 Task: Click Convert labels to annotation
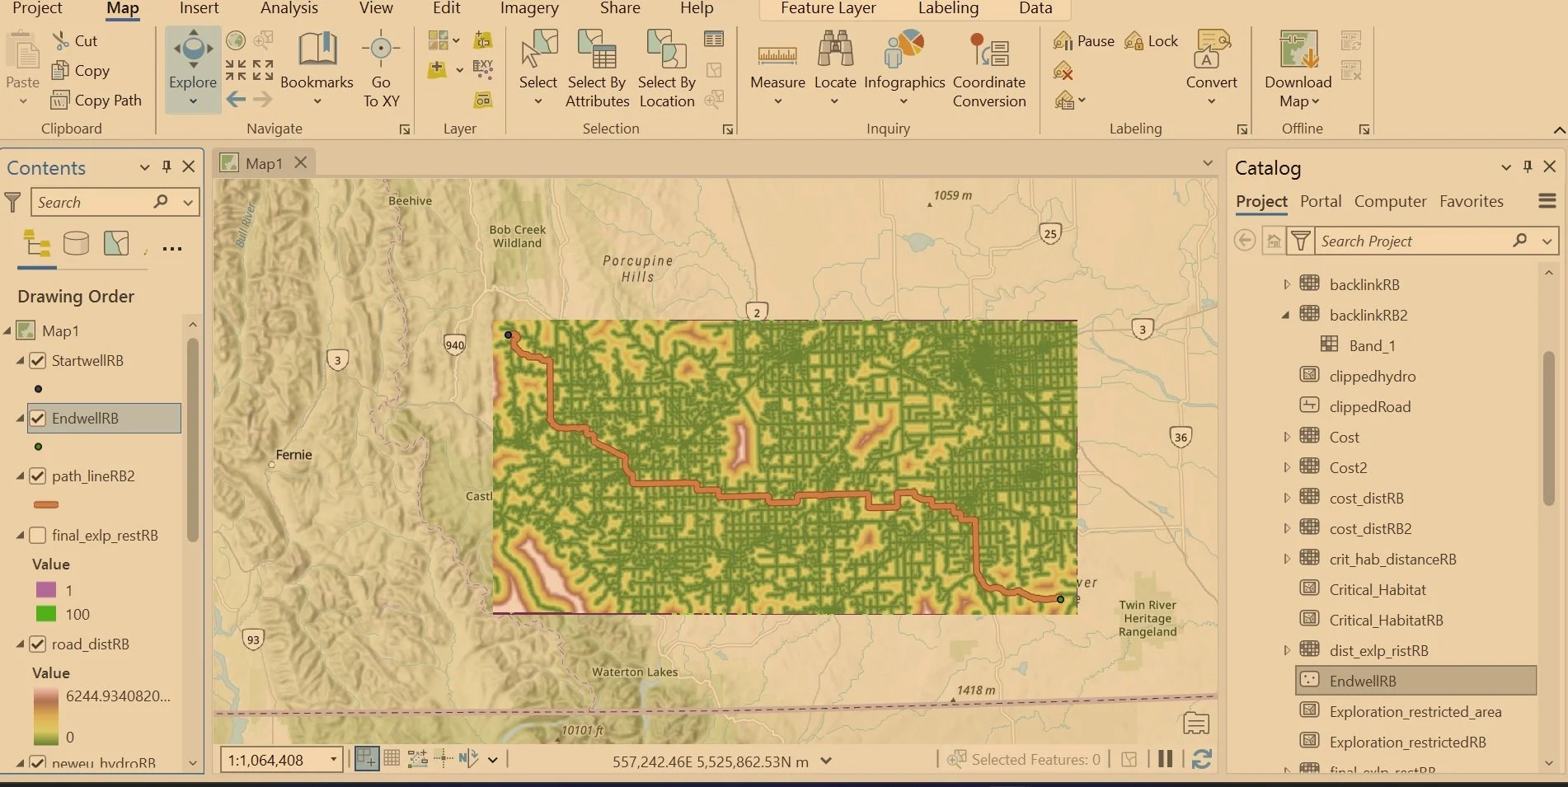pos(1211,69)
